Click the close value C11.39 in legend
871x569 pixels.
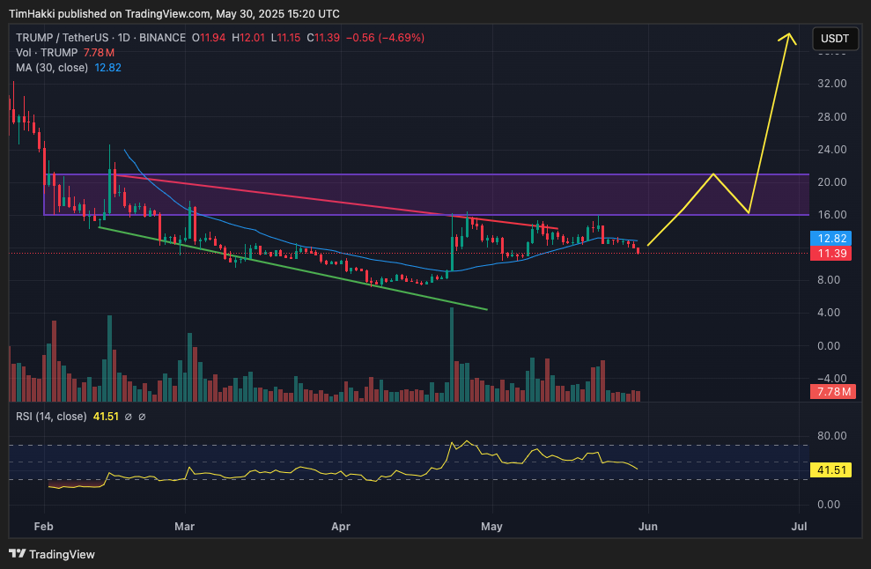tap(323, 38)
